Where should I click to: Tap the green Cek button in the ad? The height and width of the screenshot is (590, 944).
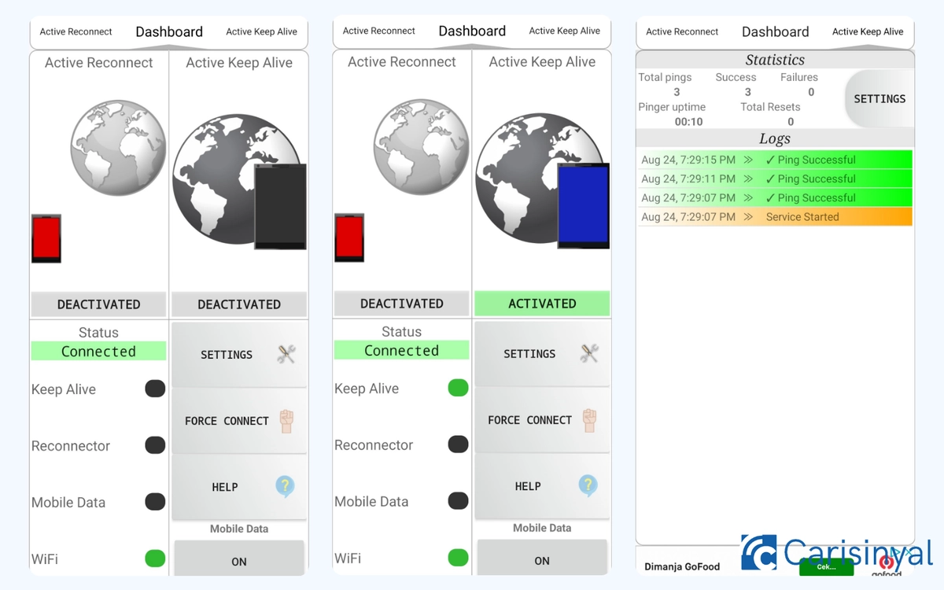[x=826, y=566]
